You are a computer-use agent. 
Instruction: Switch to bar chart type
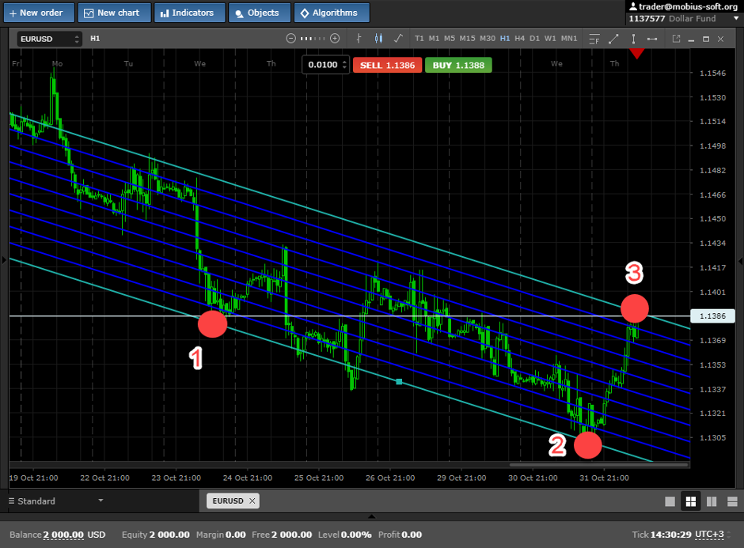[359, 39]
